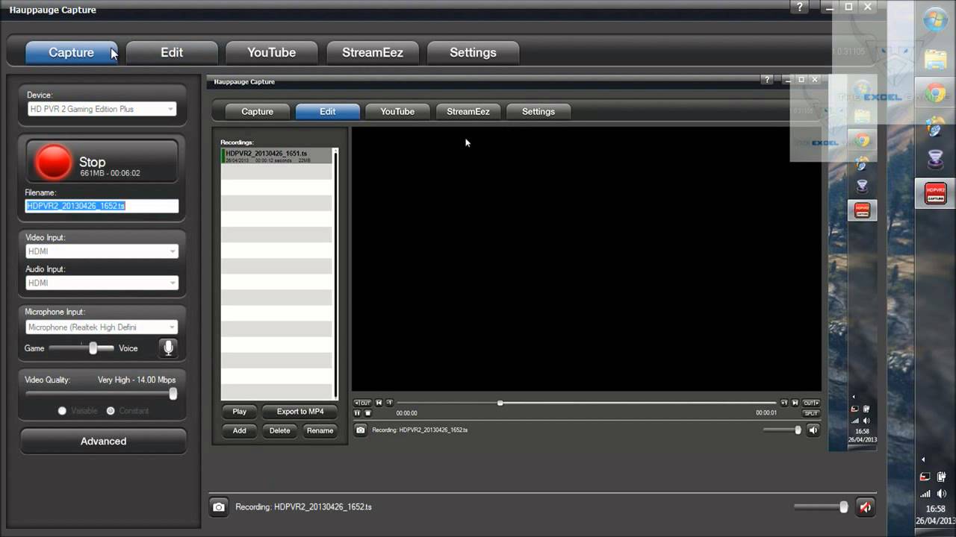Step back one frame in inner player
Screen dimensions: 956x537
click(x=389, y=403)
